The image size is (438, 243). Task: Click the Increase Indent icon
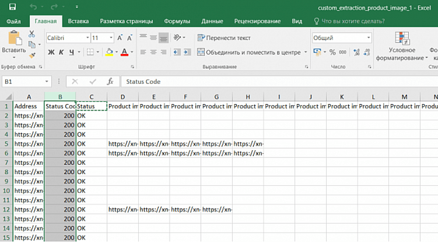[186, 52]
